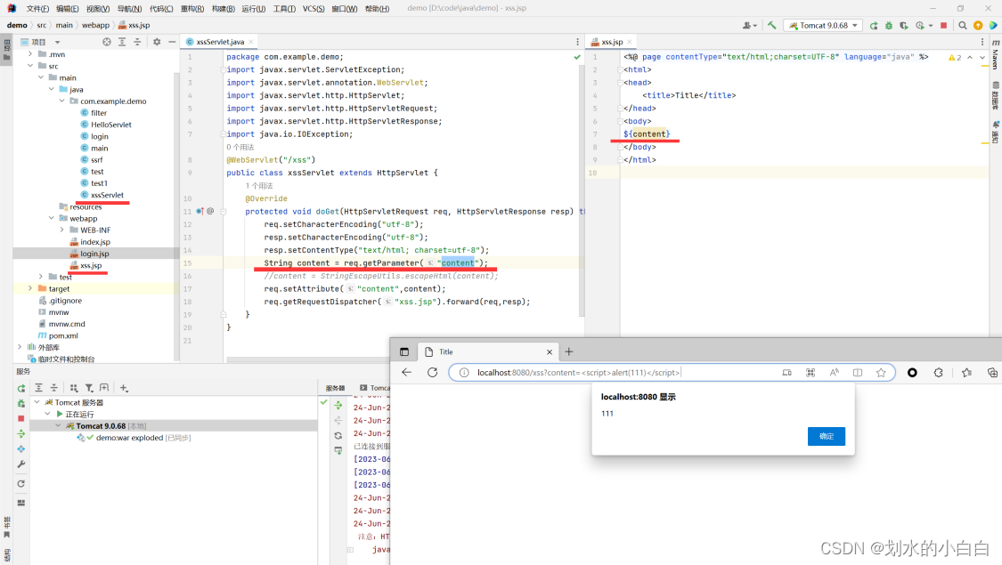Open the Maven tool window
The height and width of the screenshot is (565, 1002).
[996, 53]
